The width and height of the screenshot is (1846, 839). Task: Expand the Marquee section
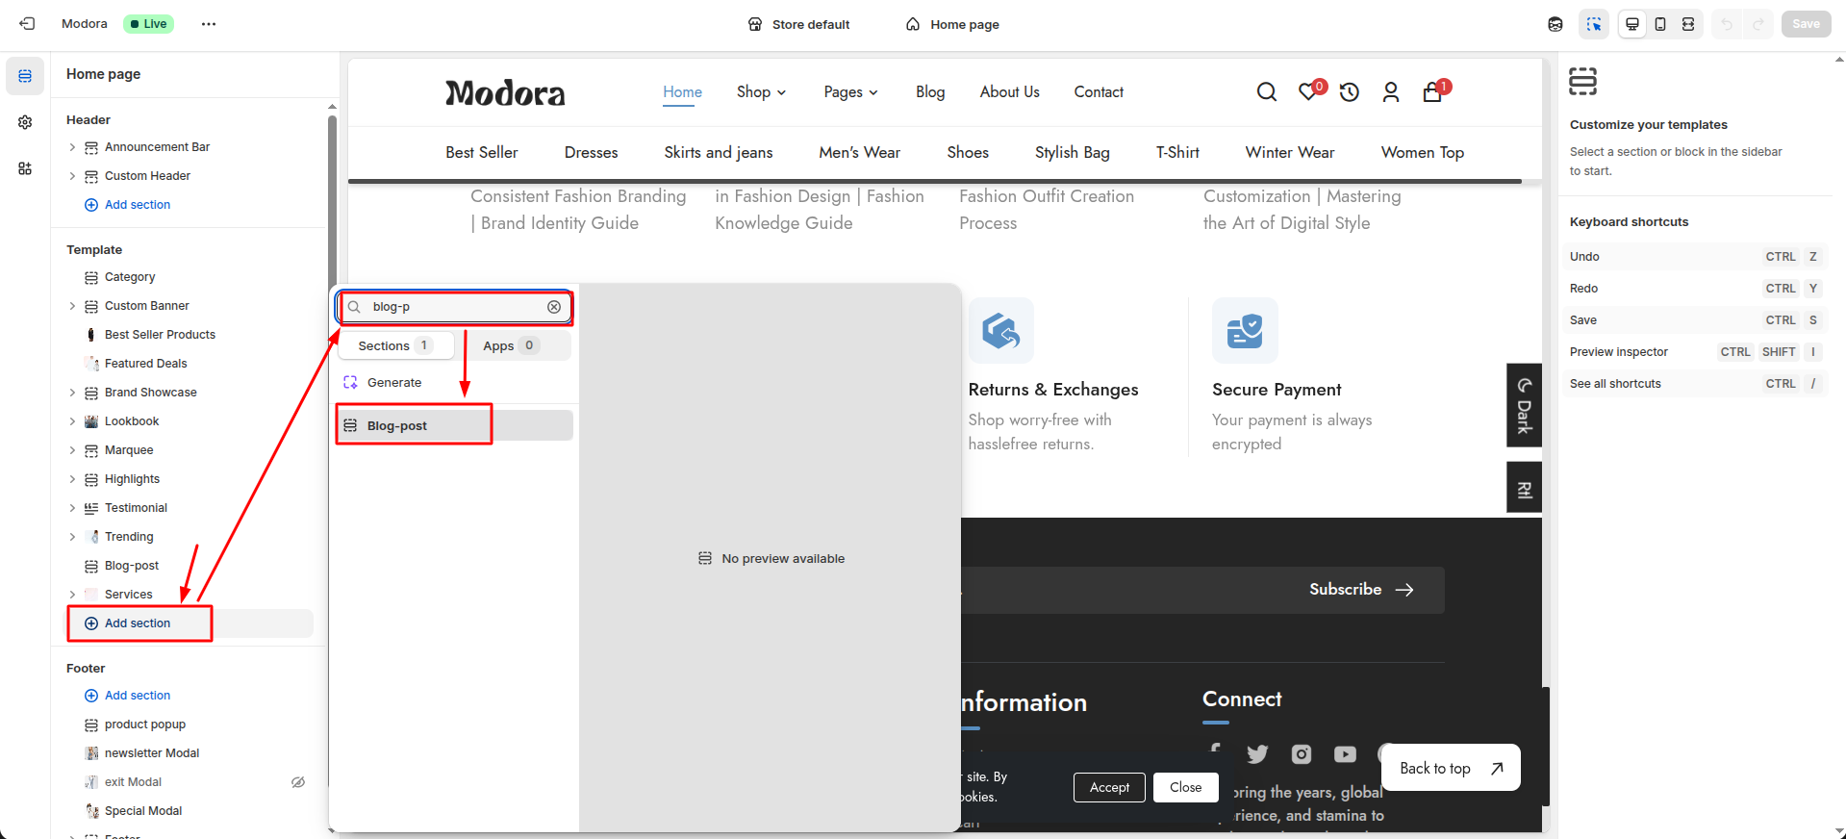tap(72, 450)
